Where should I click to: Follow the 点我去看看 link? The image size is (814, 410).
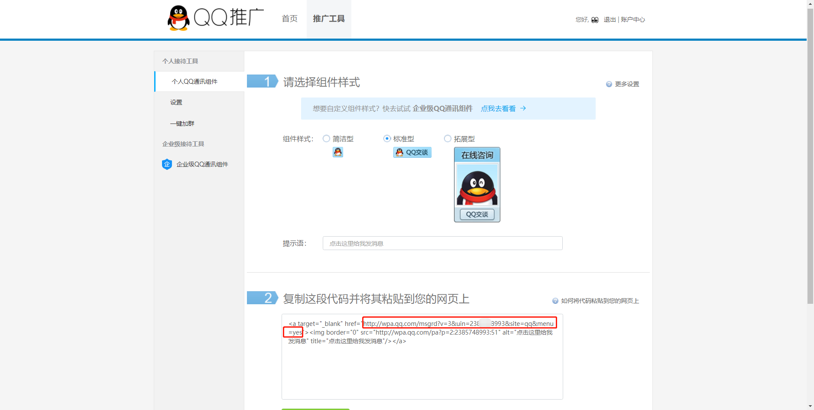pyautogui.click(x=498, y=109)
